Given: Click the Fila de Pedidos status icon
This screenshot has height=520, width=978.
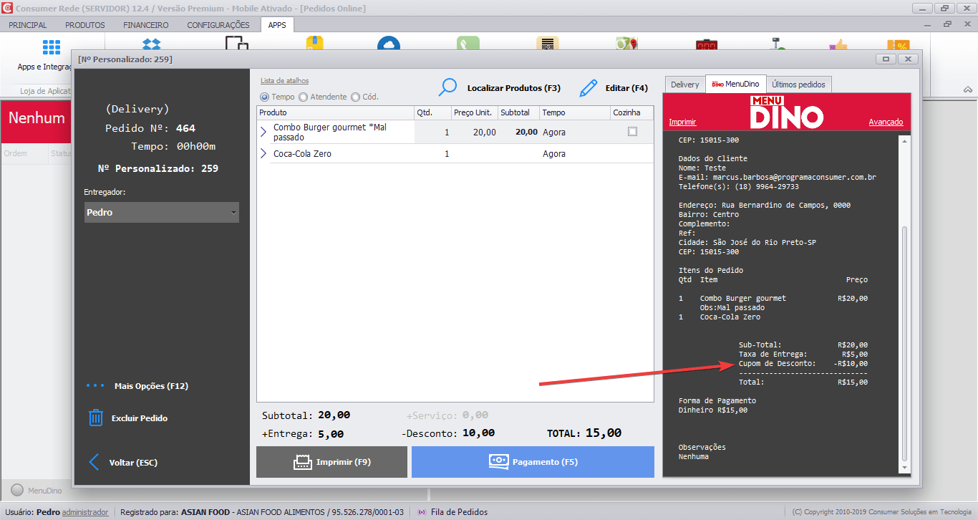Looking at the screenshot, I should pos(422,512).
